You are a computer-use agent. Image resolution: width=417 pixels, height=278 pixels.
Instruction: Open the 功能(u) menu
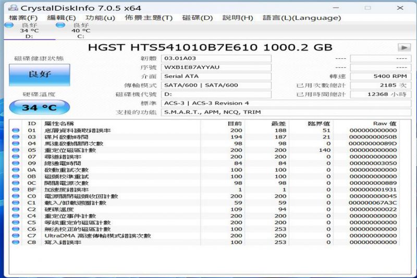point(100,18)
